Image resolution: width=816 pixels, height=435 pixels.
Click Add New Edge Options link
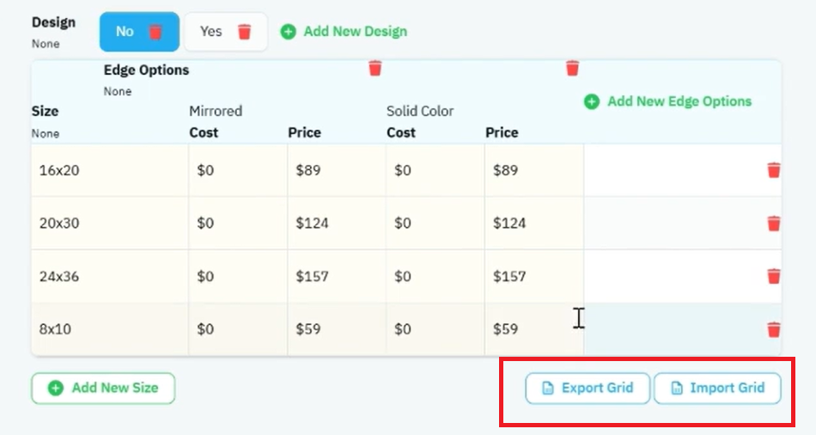[668, 101]
